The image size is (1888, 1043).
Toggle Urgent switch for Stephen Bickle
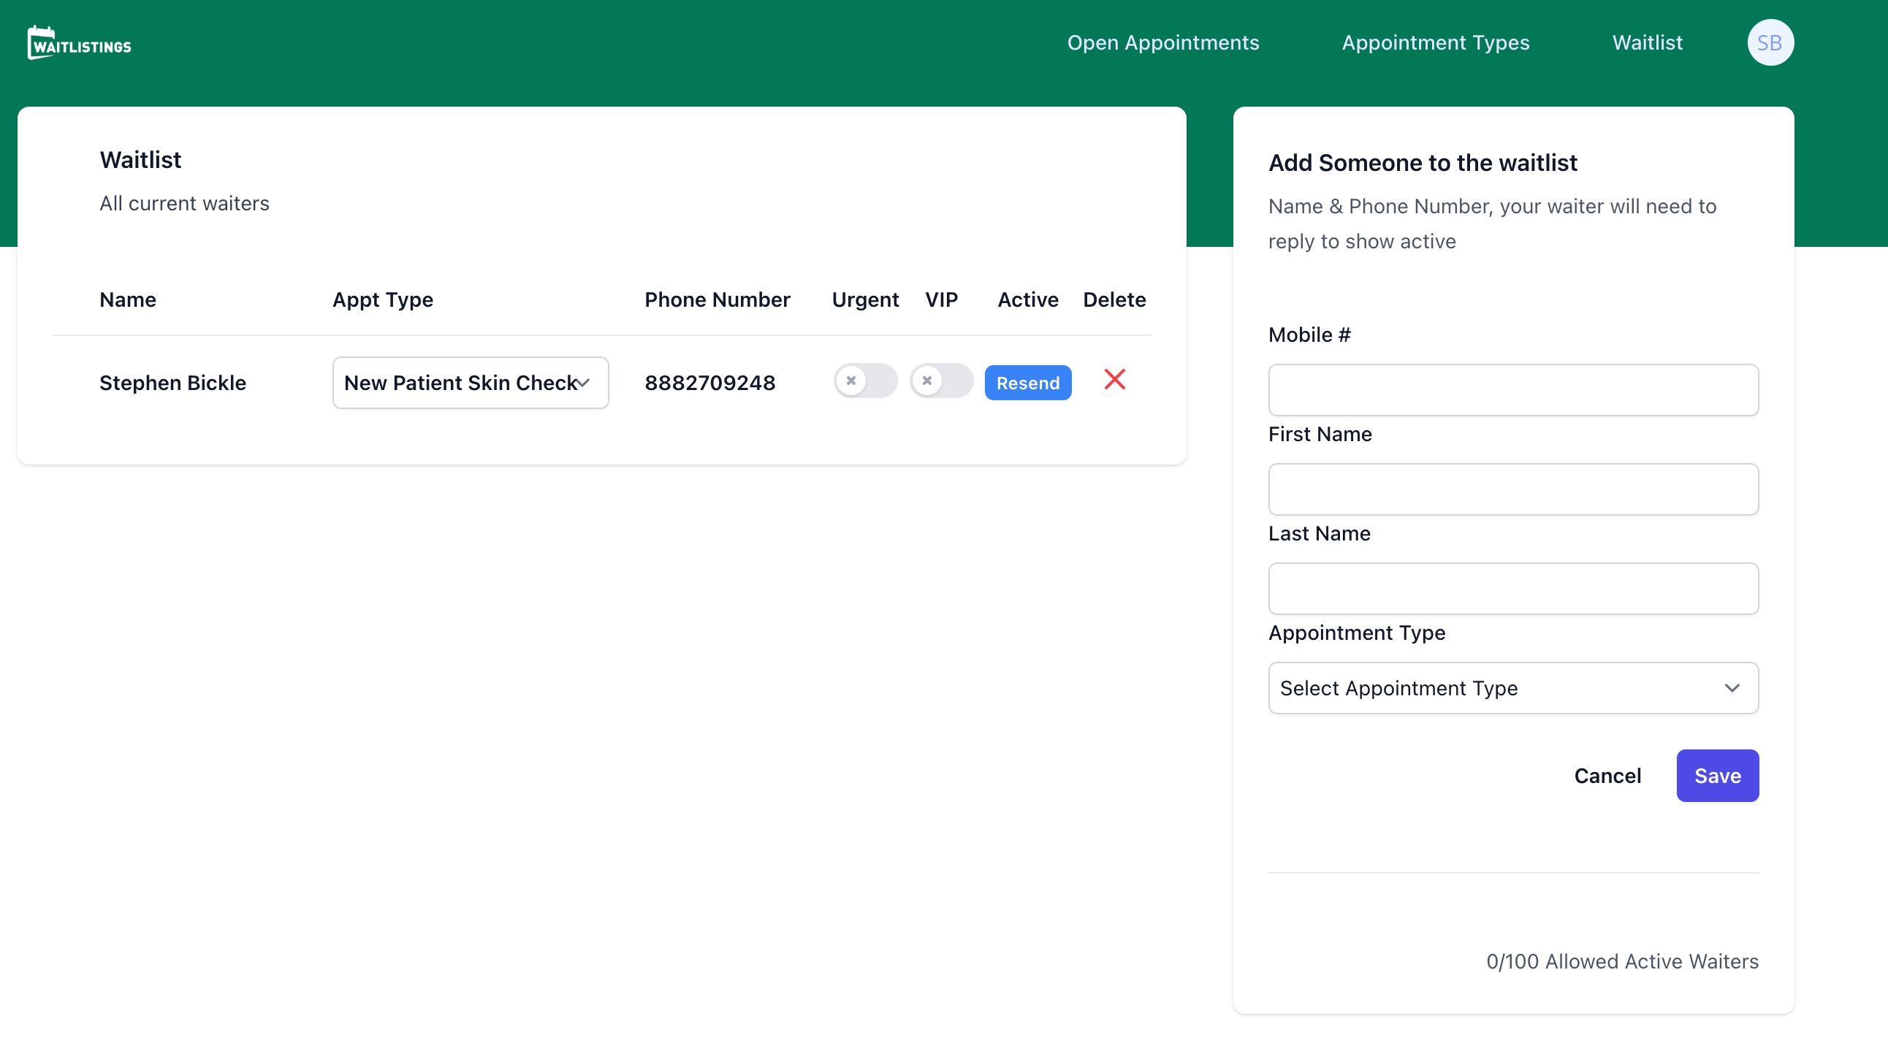coord(864,381)
